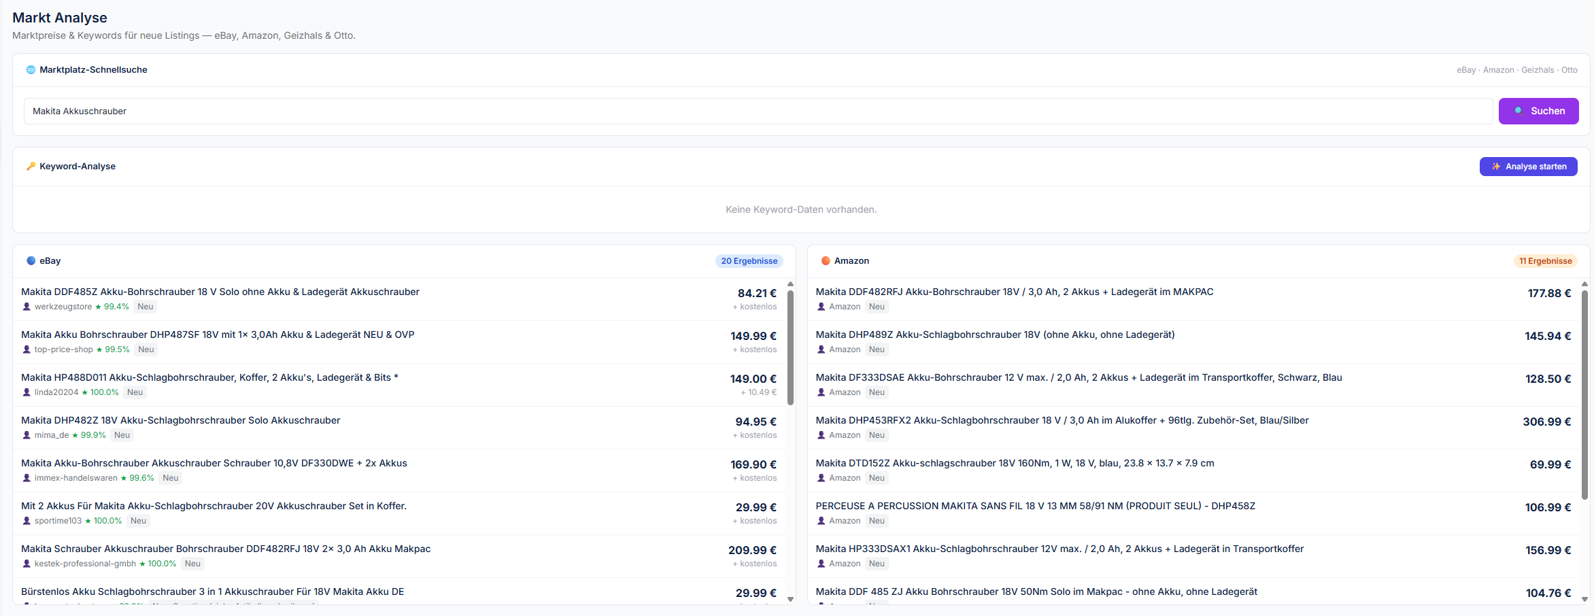Open eBay listing 'Makita DDF485Z Akku-Bohrschrauber 18 V Solo'
The width and height of the screenshot is (1594, 616).
tap(220, 292)
